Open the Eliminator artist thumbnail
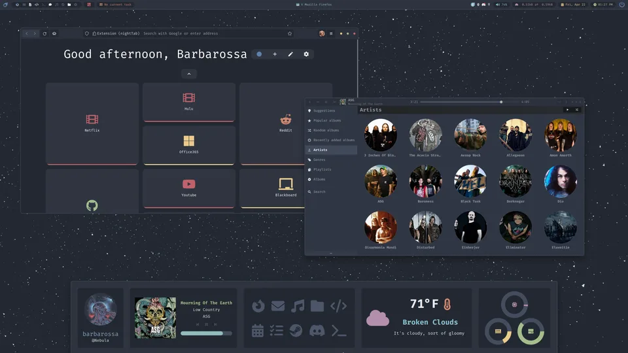 point(515,227)
